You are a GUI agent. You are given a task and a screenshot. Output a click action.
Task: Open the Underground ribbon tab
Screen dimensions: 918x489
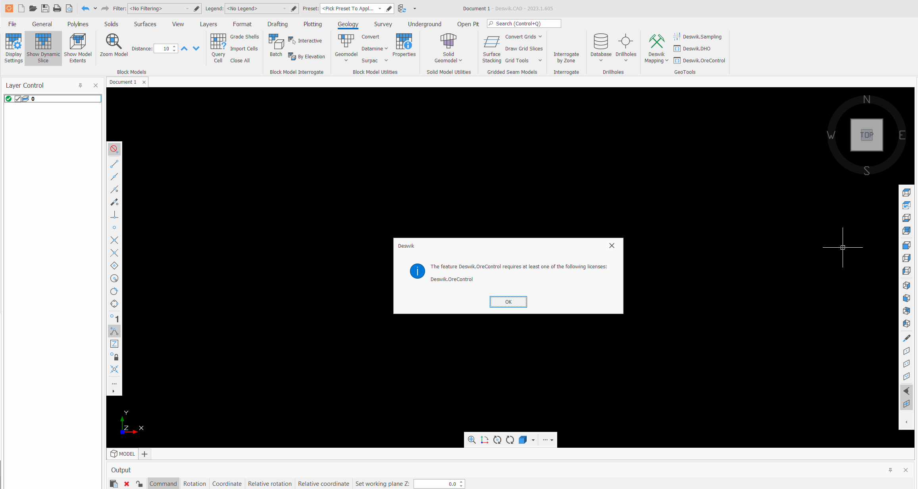click(424, 24)
